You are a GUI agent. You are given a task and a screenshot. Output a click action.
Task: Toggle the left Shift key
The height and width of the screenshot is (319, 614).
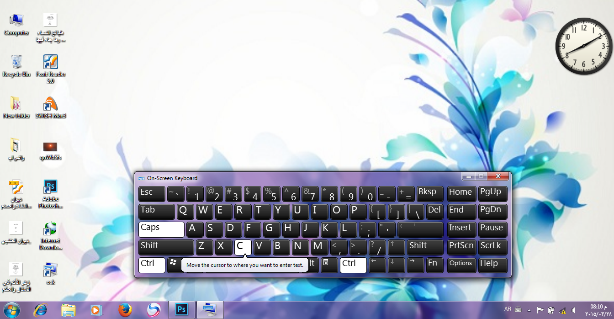166,247
